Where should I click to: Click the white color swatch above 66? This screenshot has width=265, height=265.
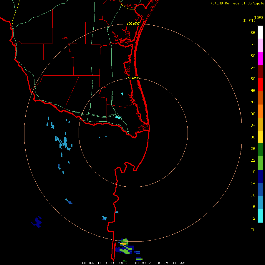pos(260,32)
